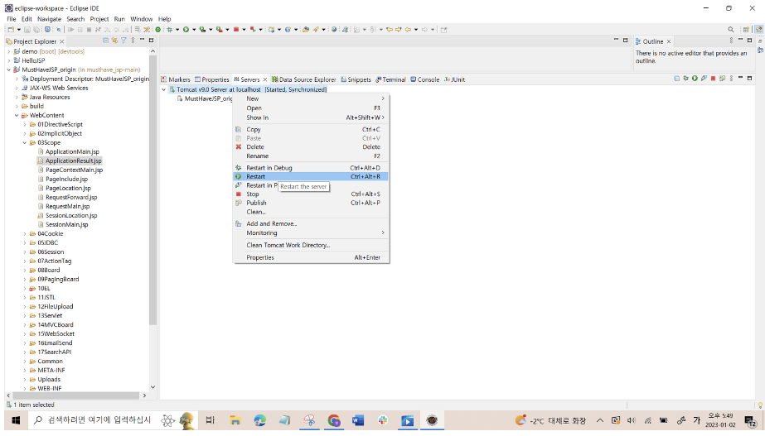Screen dimensions: 765x436
Task: Maximize the Outline view panel
Action: (x=750, y=41)
